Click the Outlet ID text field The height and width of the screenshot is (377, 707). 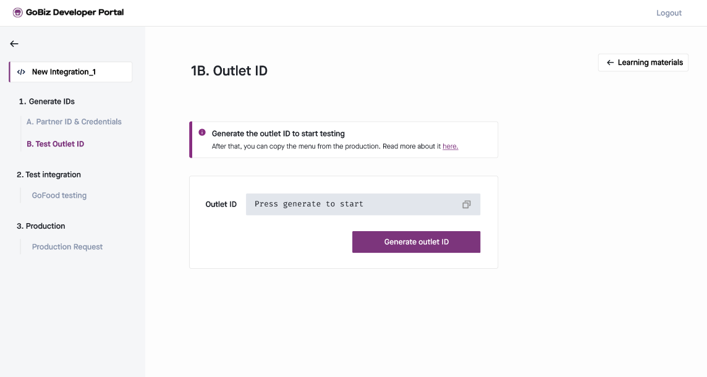pyautogui.click(x=363, y=205)
